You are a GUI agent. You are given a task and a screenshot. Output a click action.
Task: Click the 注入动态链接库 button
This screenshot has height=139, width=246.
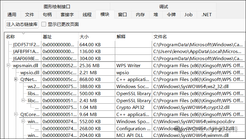(x=22, y=24)
